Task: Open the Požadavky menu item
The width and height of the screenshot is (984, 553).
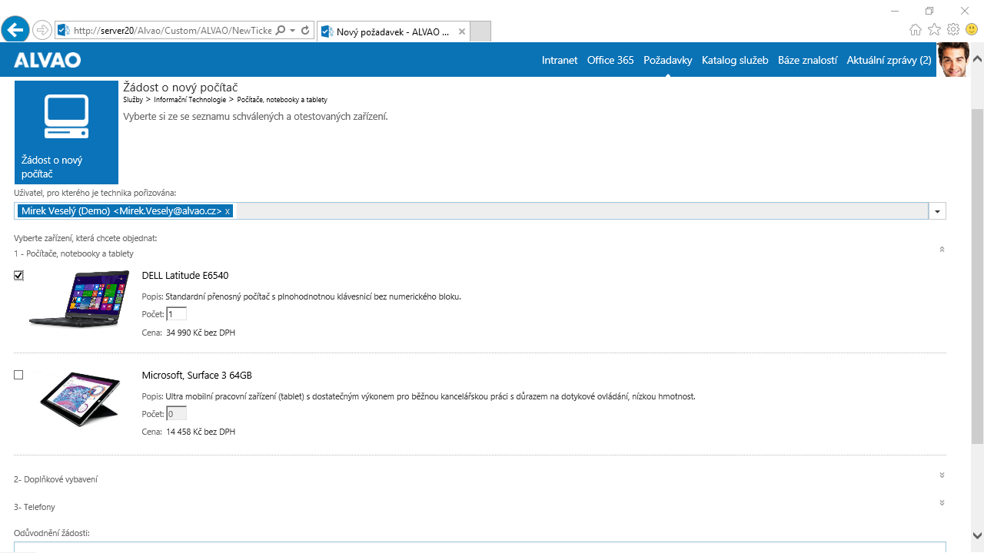Action: pos(668,60)
